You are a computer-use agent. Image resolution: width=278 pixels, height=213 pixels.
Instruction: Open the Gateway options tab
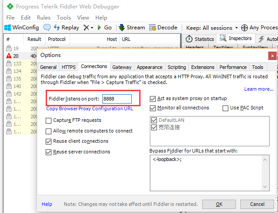tap(122, 67)
